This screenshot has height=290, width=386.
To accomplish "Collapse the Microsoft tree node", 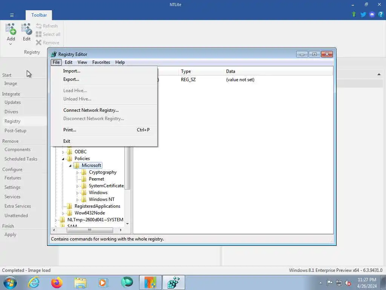I will pos(70,166).
